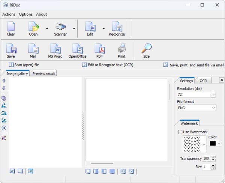Flip the image using the sidebar icon
The width and height of the screenshot is (225, 183).
(x=4, y=121)
